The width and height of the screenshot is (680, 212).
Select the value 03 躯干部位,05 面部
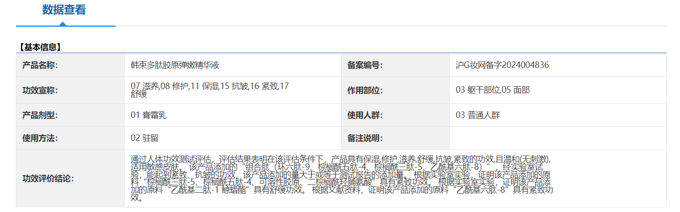click(x=492, y=90)
